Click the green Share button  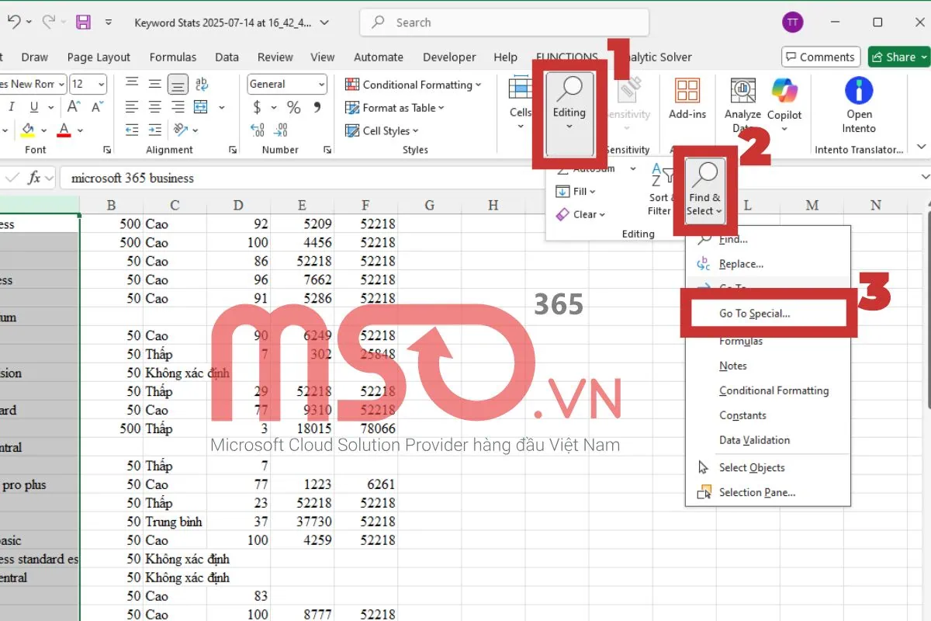pos(898,57)
